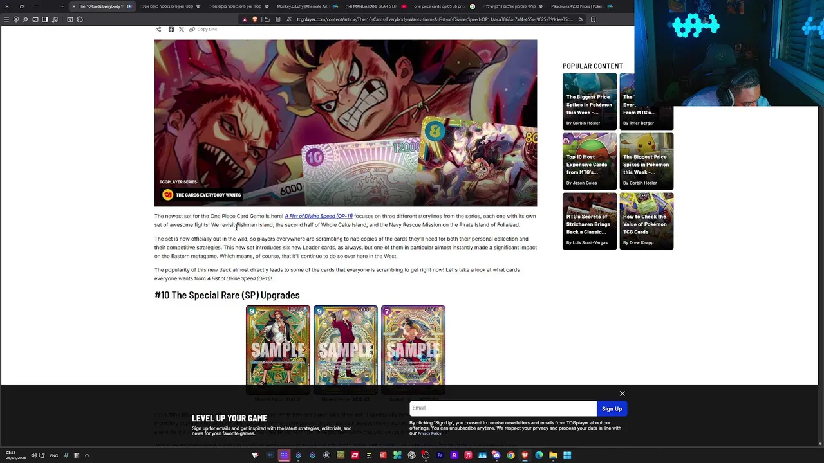This screenshot has width=824, height=463.
Task: Open 'MTG's Secrets of Strixhaven' article
Action: click(x=590, y=221)
